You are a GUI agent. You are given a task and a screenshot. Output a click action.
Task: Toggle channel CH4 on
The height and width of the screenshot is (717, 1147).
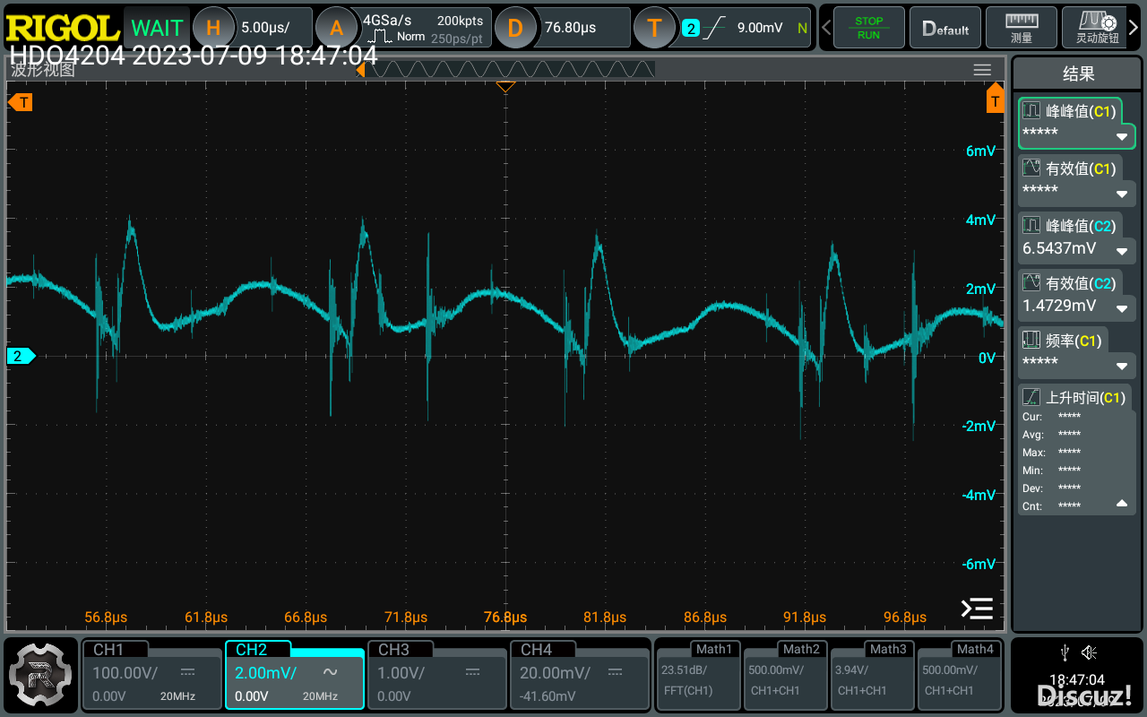tap(580, 674)
